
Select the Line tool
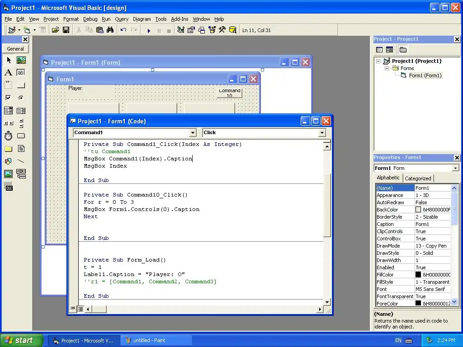(21, 161)
